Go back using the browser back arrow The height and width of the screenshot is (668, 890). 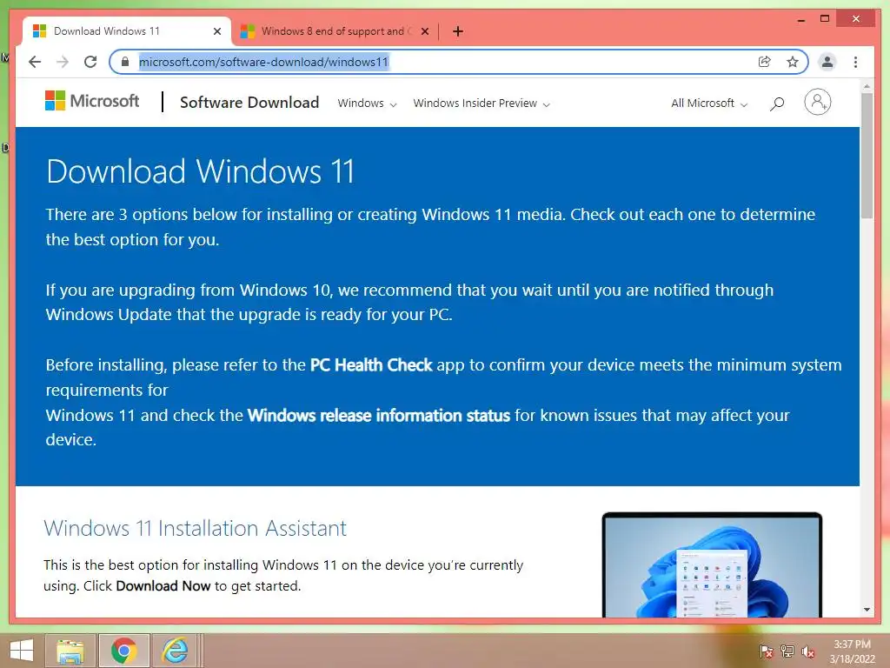pos(35,62)
